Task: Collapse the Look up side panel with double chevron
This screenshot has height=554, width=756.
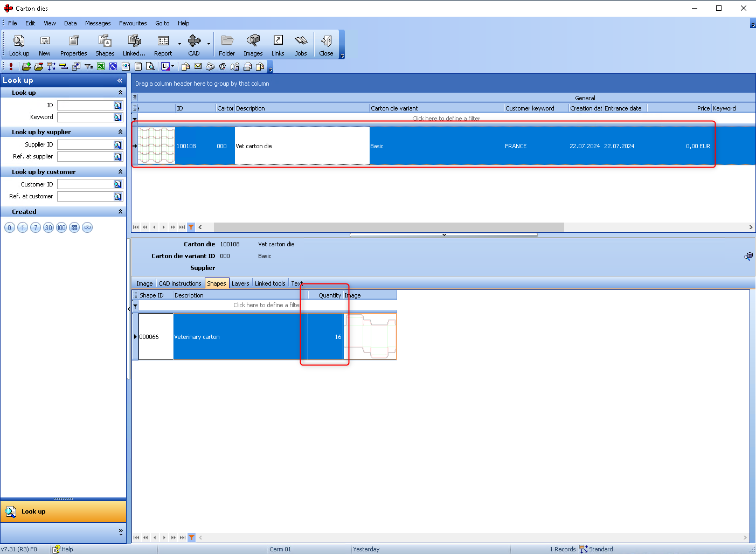Action: click(120, 80)
